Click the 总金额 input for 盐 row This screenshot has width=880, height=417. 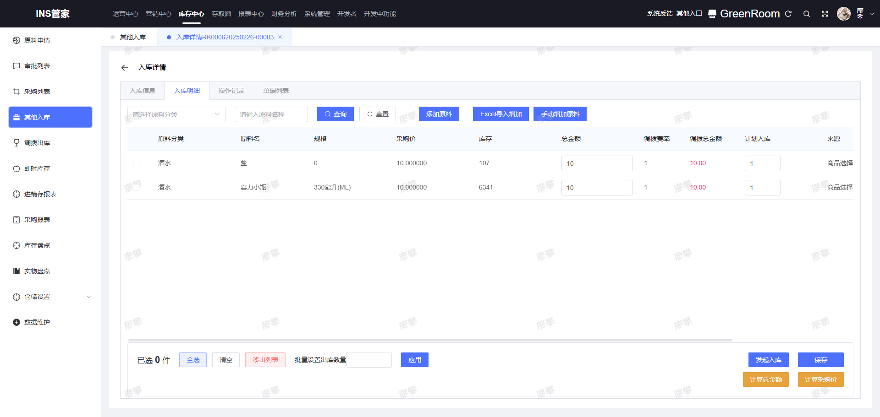click(x=597, y=163)
